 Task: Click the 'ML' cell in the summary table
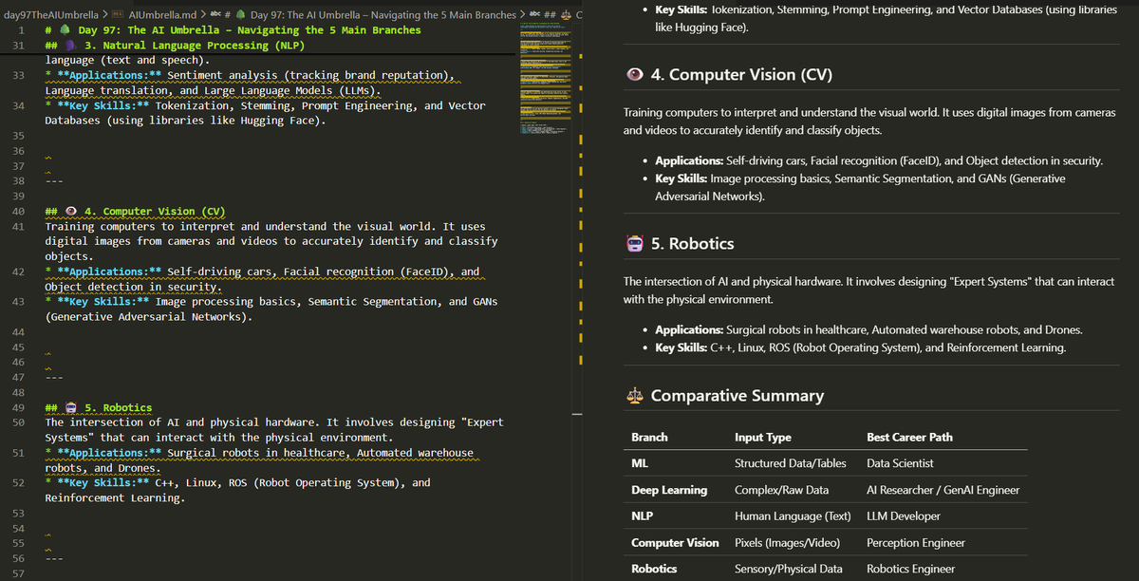[640, 463]
